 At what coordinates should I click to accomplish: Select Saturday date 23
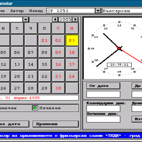(x=58, y=76)
